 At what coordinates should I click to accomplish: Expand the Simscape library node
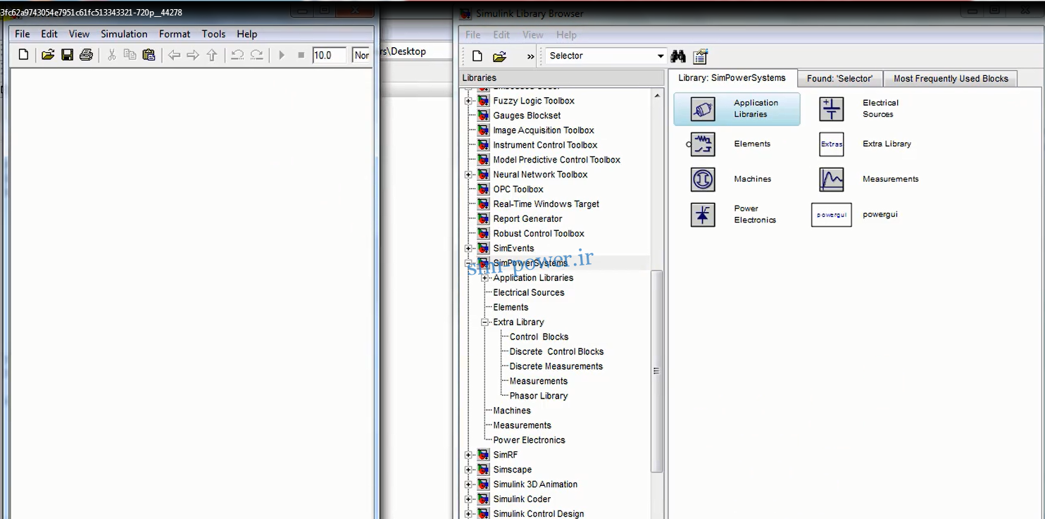(468, 470)
